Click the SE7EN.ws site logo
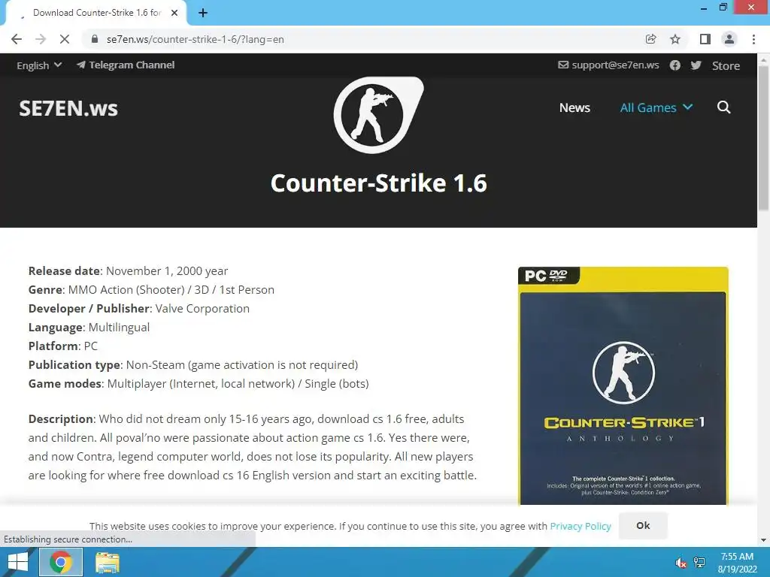770x577 pixels. (x=68, y=108)
